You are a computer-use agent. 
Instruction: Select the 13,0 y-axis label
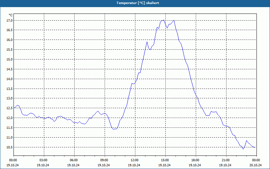point(10,98)
